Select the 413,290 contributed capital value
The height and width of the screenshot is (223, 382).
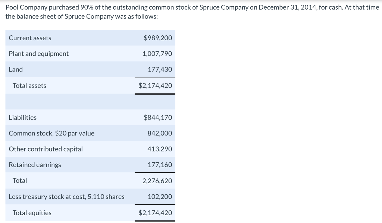(160, 149)
